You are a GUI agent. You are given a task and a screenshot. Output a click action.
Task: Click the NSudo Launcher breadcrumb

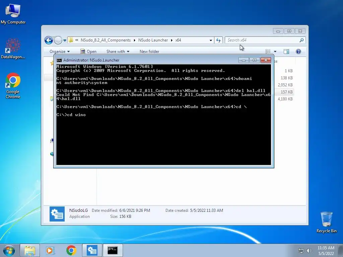153,40
